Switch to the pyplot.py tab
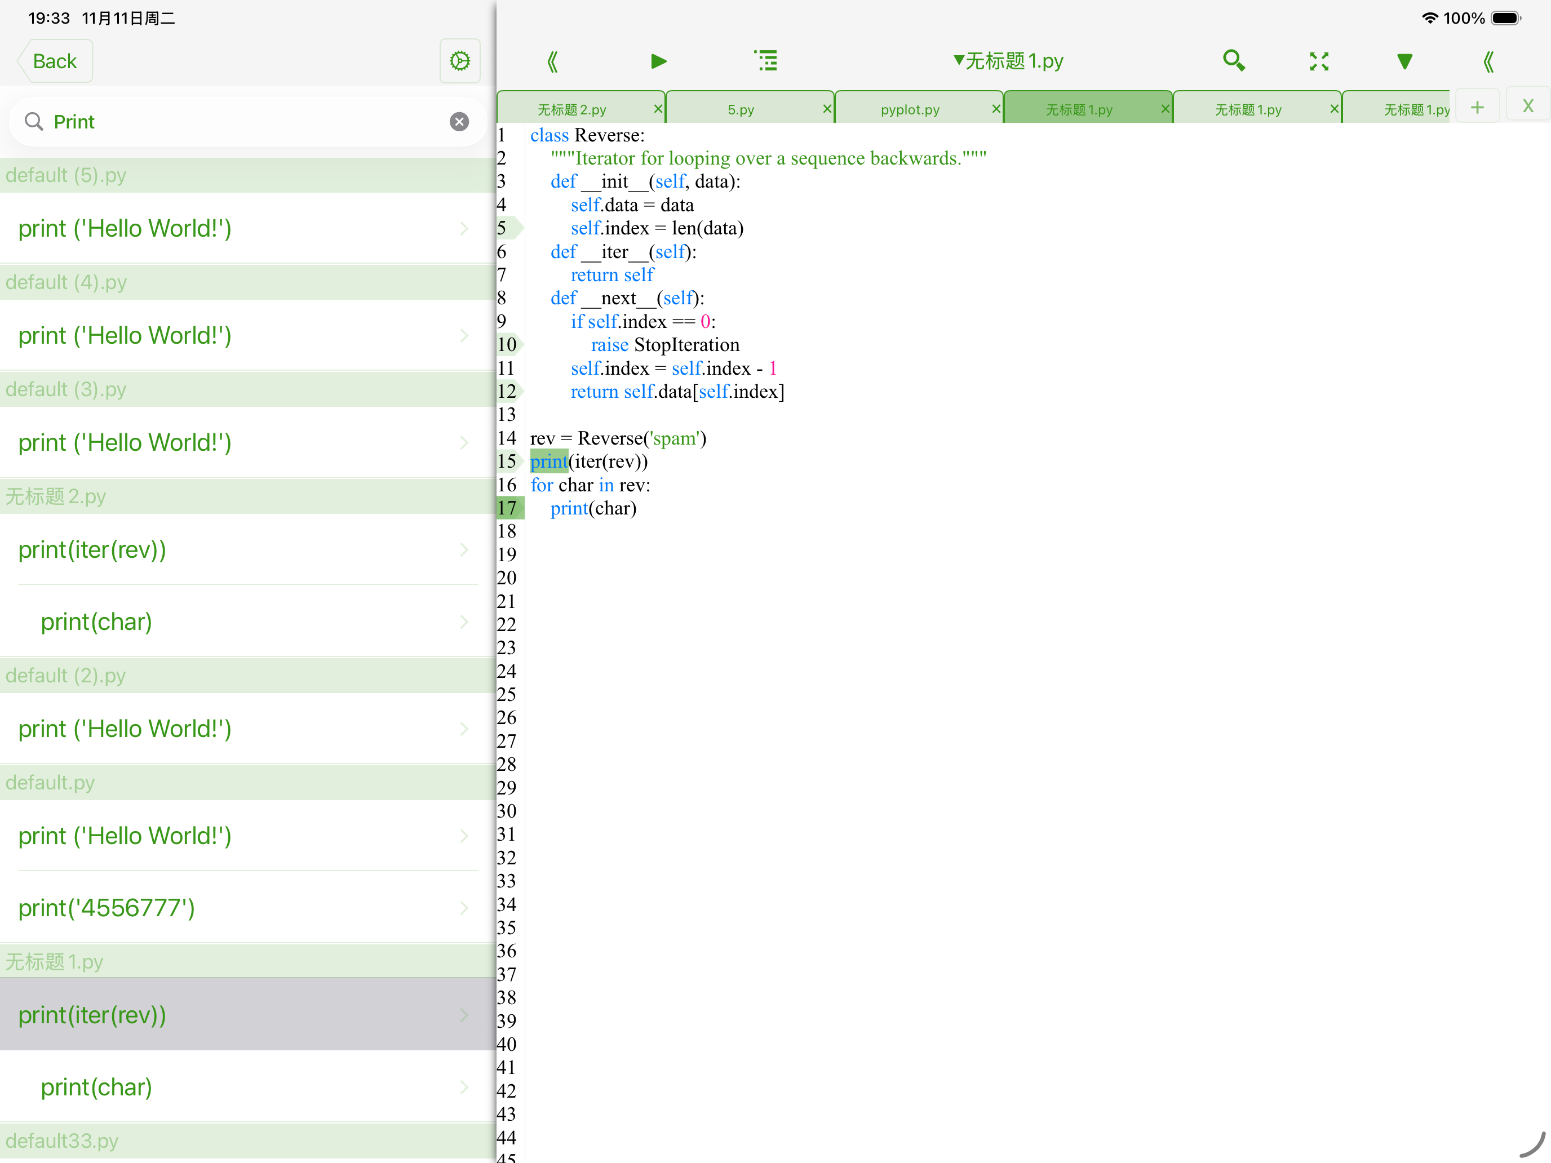 point(910,110)
